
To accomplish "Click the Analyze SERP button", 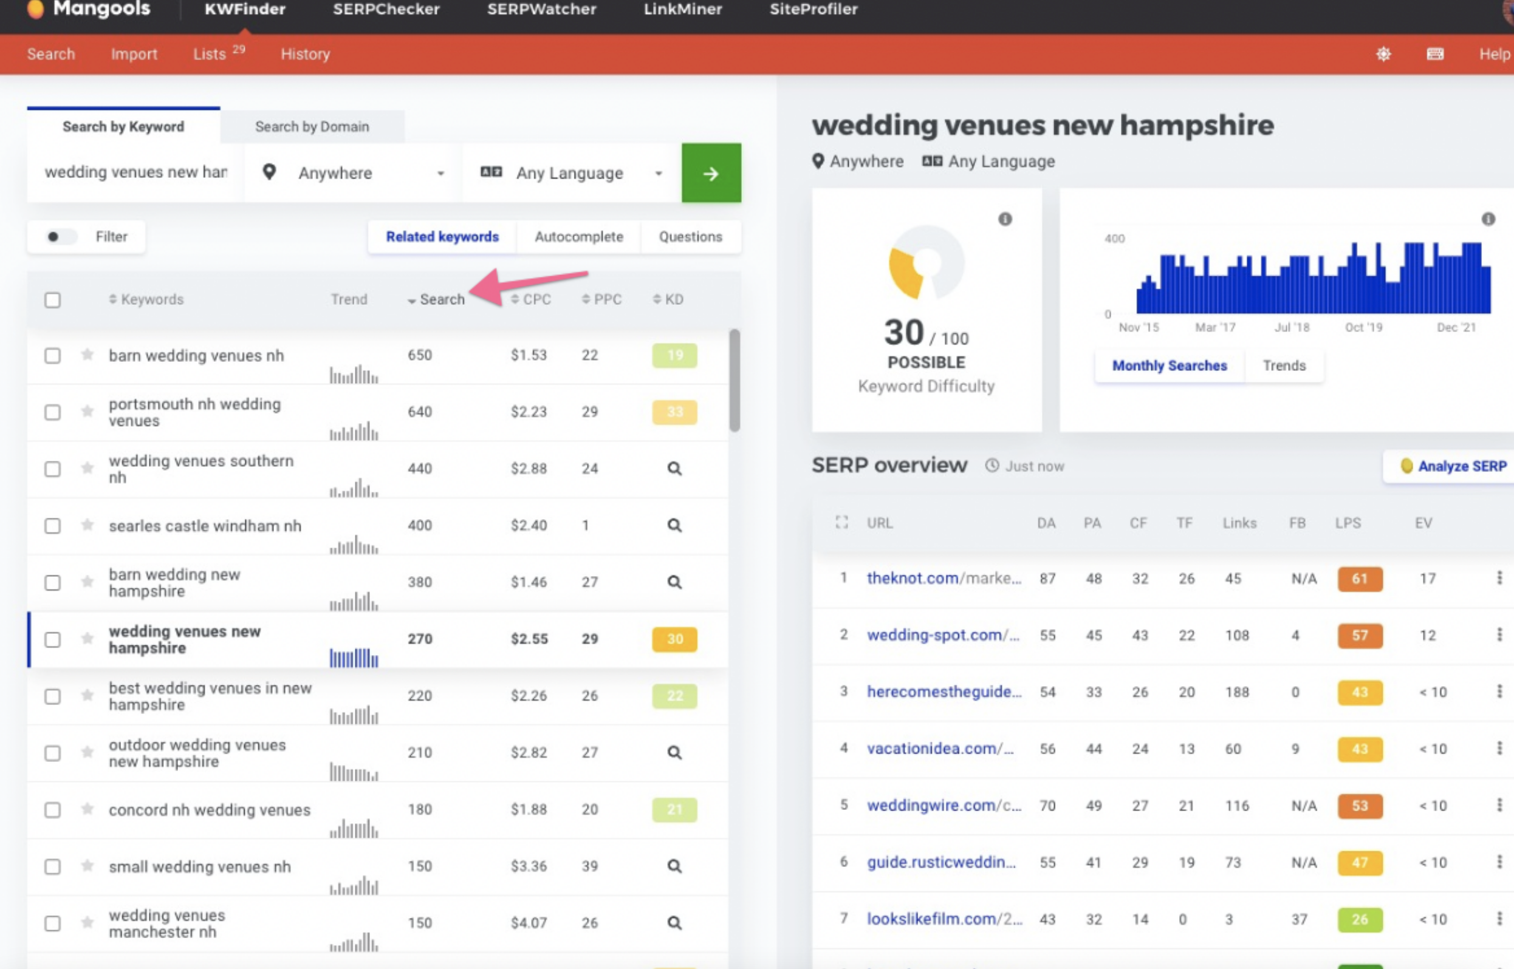I will (x=1454, y=466).
